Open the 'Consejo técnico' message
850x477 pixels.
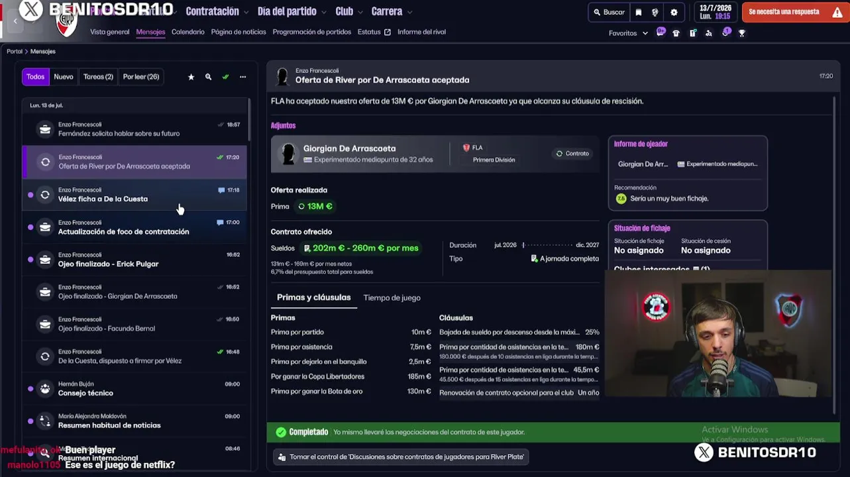click(134, 389)
